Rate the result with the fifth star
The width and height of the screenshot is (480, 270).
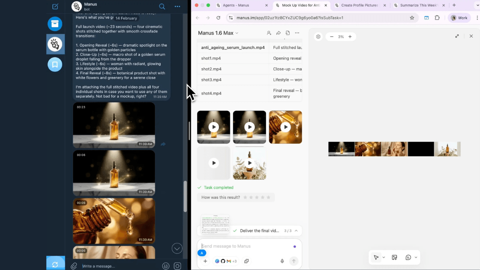tap(268, 197)
